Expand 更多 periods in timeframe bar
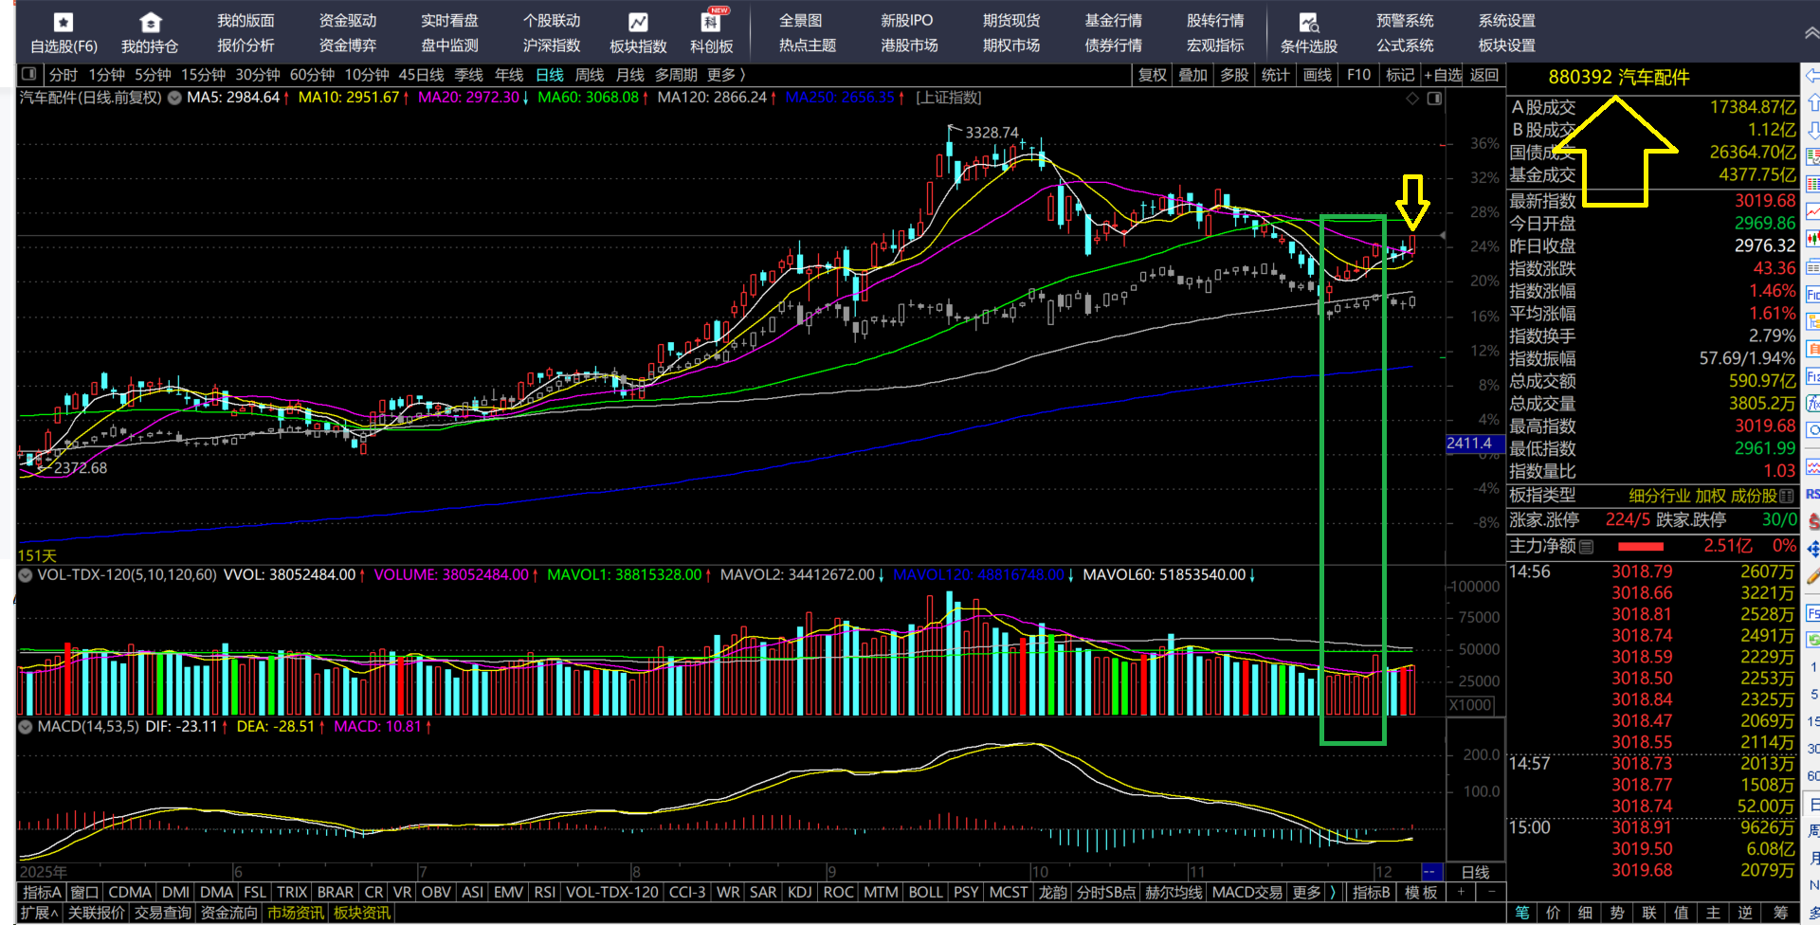 (x=727, y=75)
